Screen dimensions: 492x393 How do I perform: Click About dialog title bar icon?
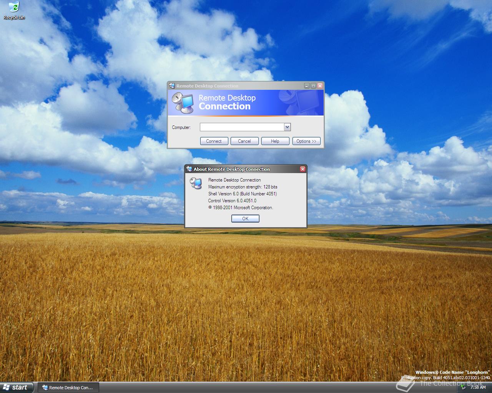(x=189, y=169)
